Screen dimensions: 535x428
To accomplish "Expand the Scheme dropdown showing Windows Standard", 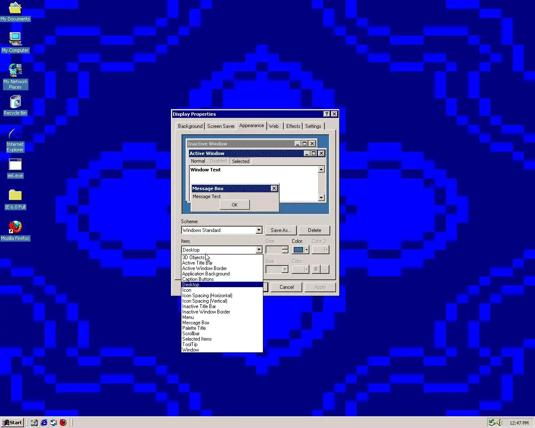I will point(259,230).
